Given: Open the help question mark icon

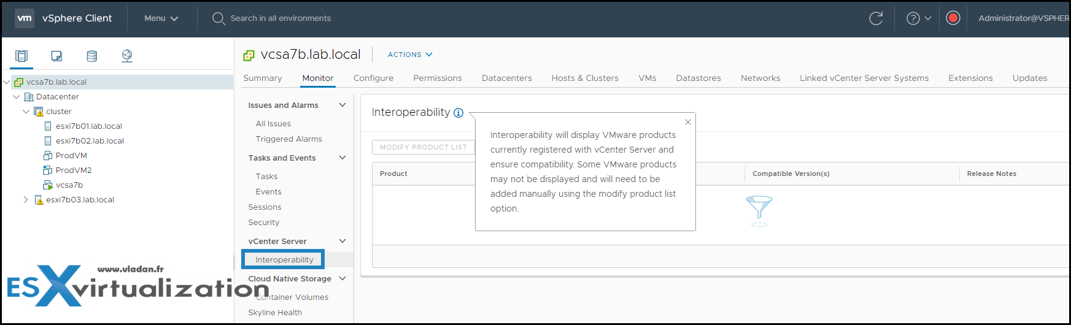Looking at the screenshot, I should 913,18.
